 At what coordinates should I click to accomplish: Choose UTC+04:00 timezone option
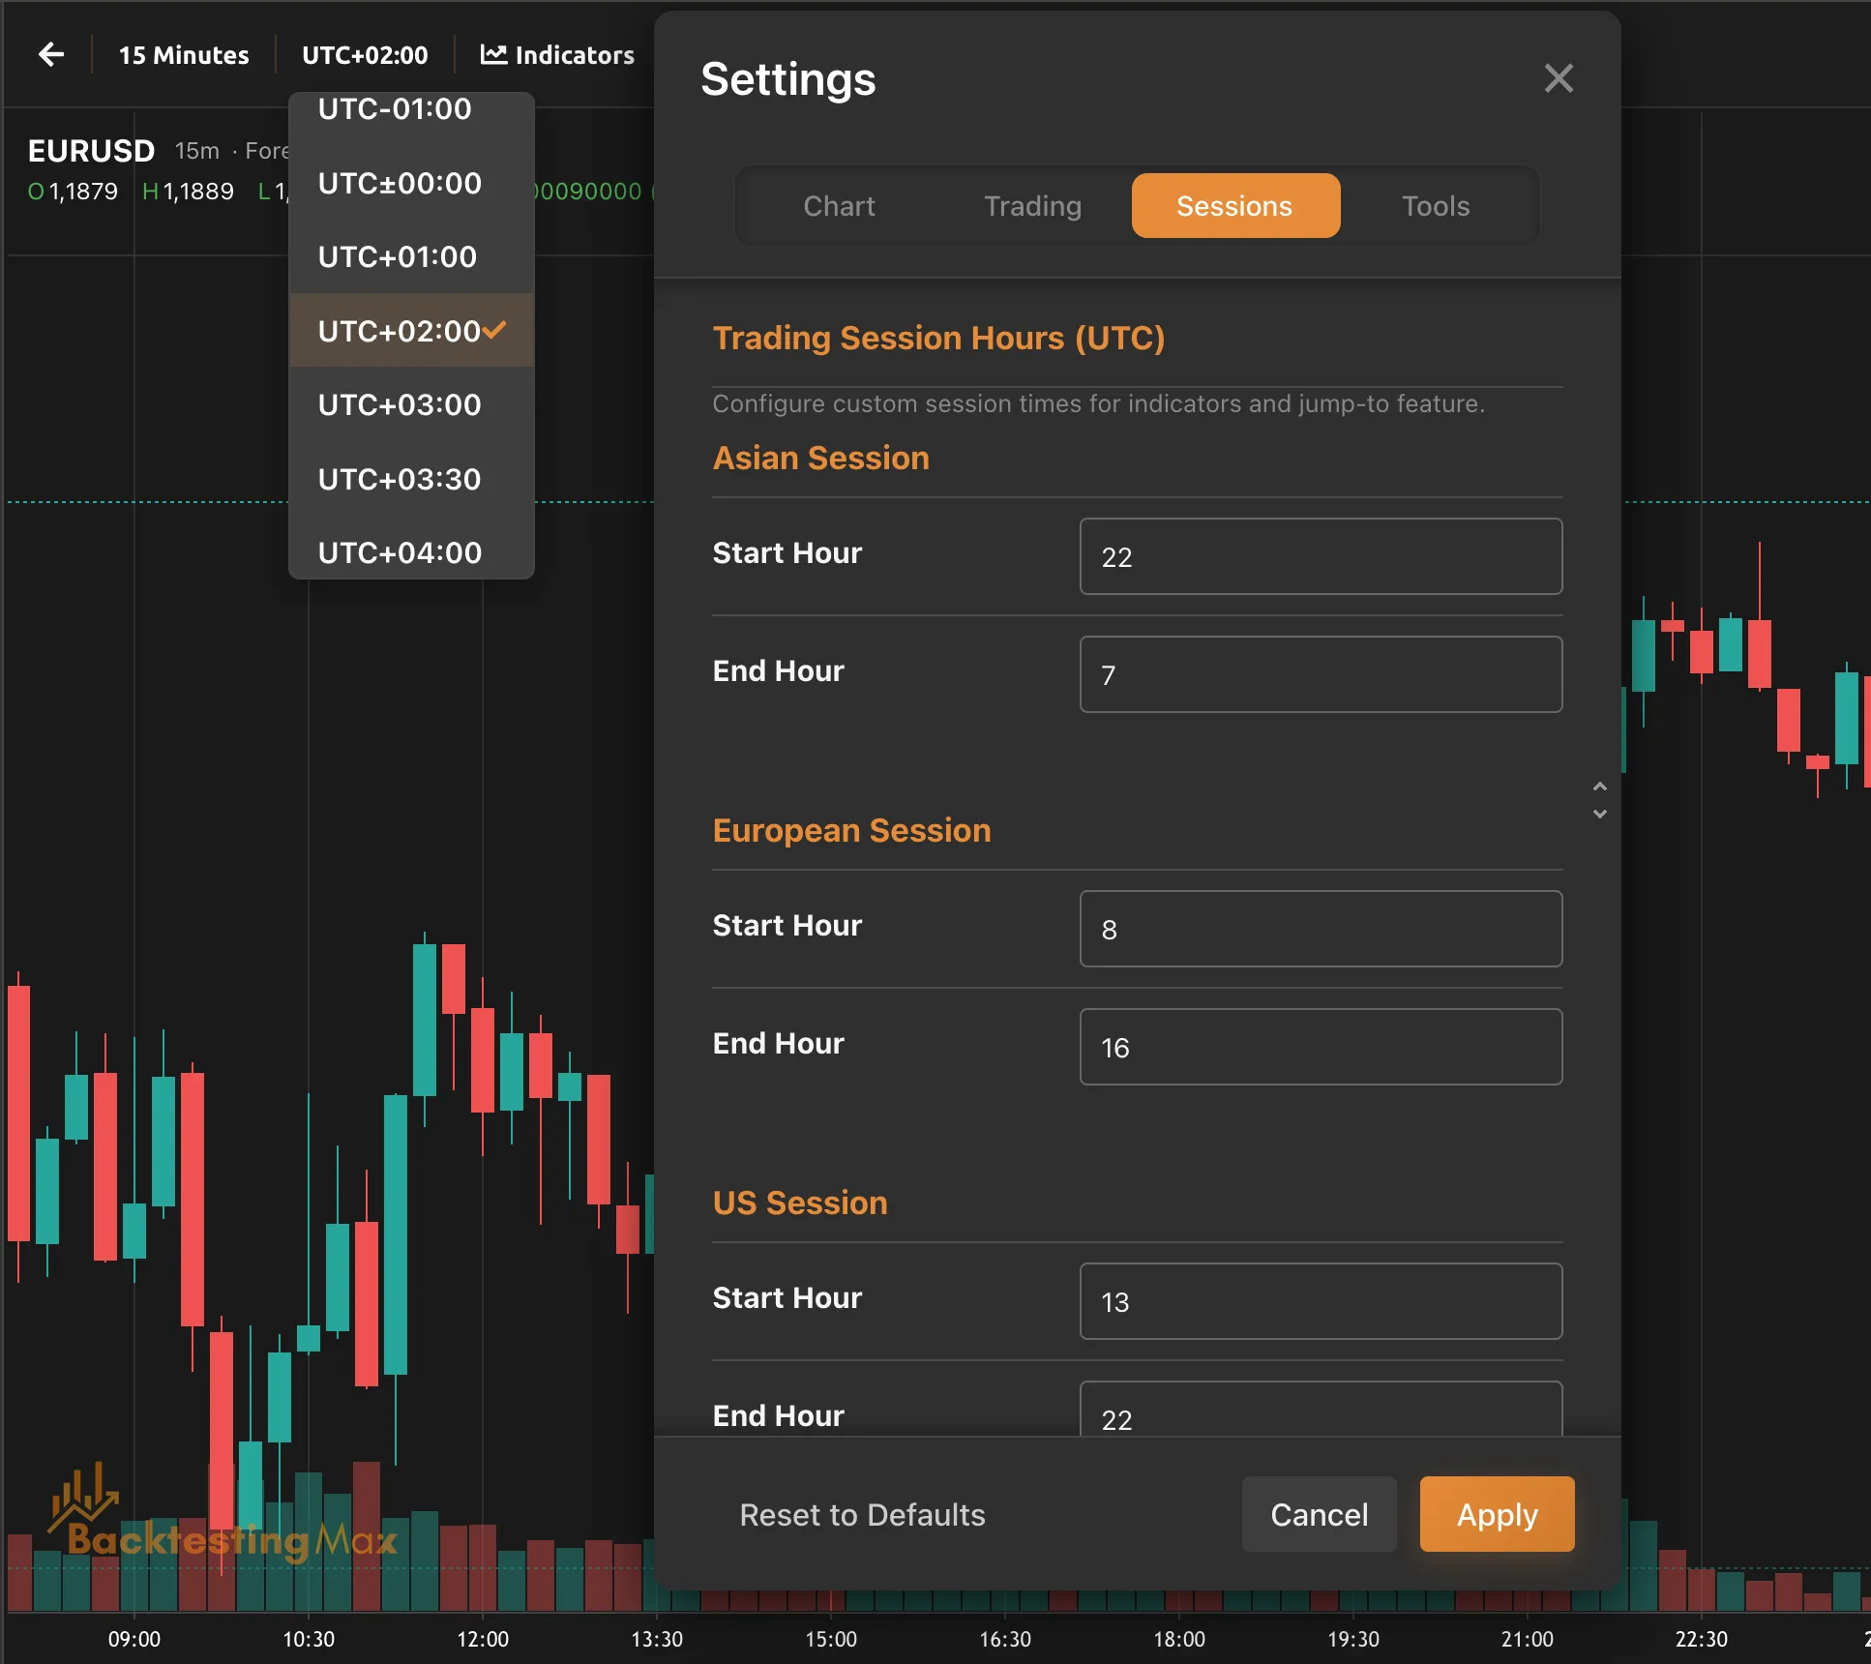tap(412, 552)
